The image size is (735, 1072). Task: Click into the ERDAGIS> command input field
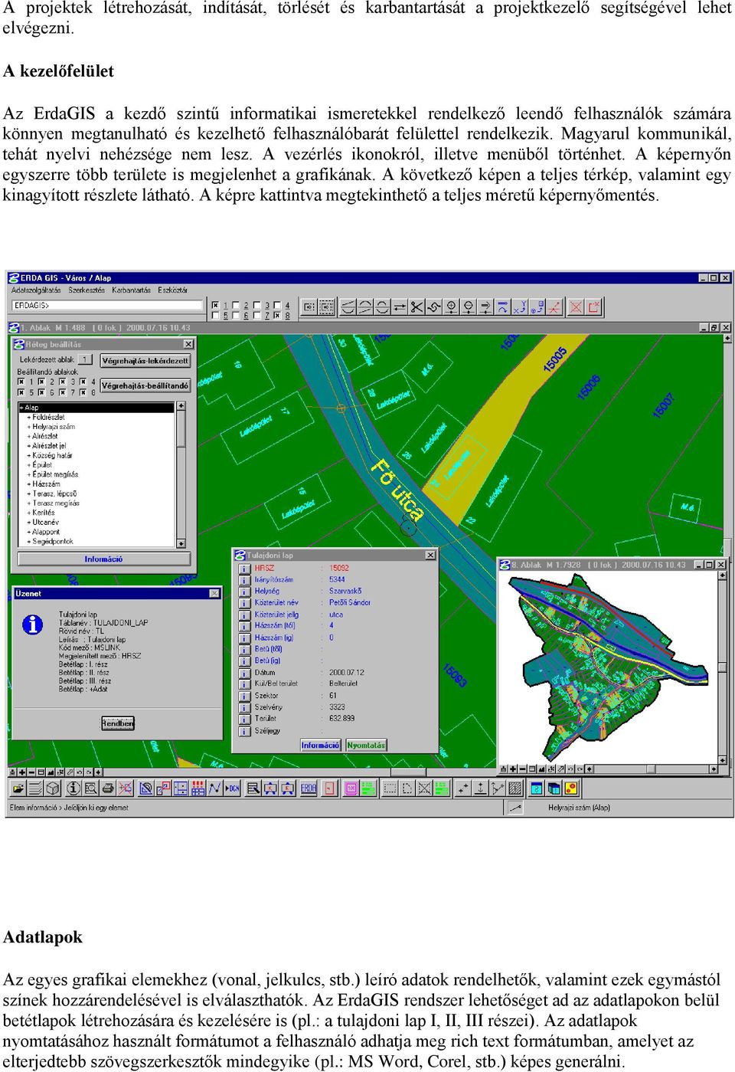coord(107,306)
